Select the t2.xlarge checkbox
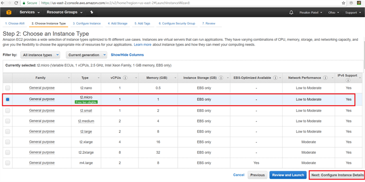365x182 pixels. point(7,142)
